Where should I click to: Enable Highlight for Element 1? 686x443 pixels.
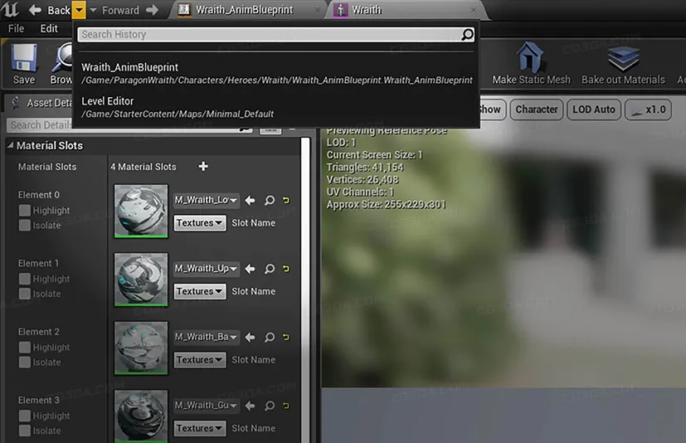coord(25,279)
